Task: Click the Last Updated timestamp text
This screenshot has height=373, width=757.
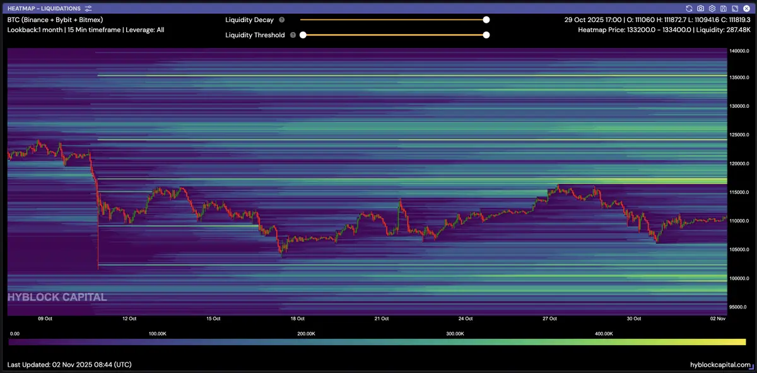Action: click(69, 365)
